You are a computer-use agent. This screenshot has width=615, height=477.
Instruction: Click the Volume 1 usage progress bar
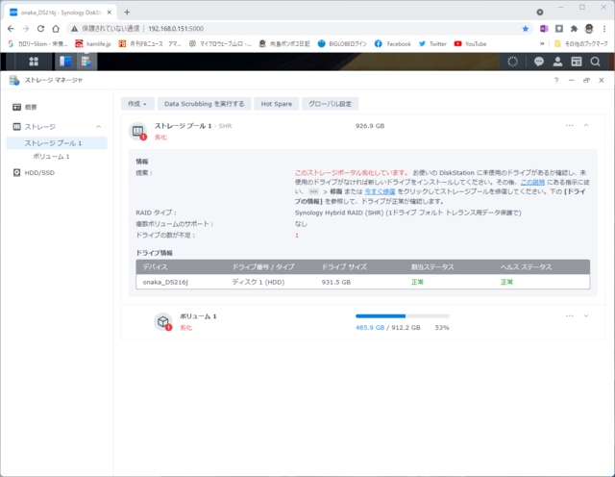click(403, 316)
